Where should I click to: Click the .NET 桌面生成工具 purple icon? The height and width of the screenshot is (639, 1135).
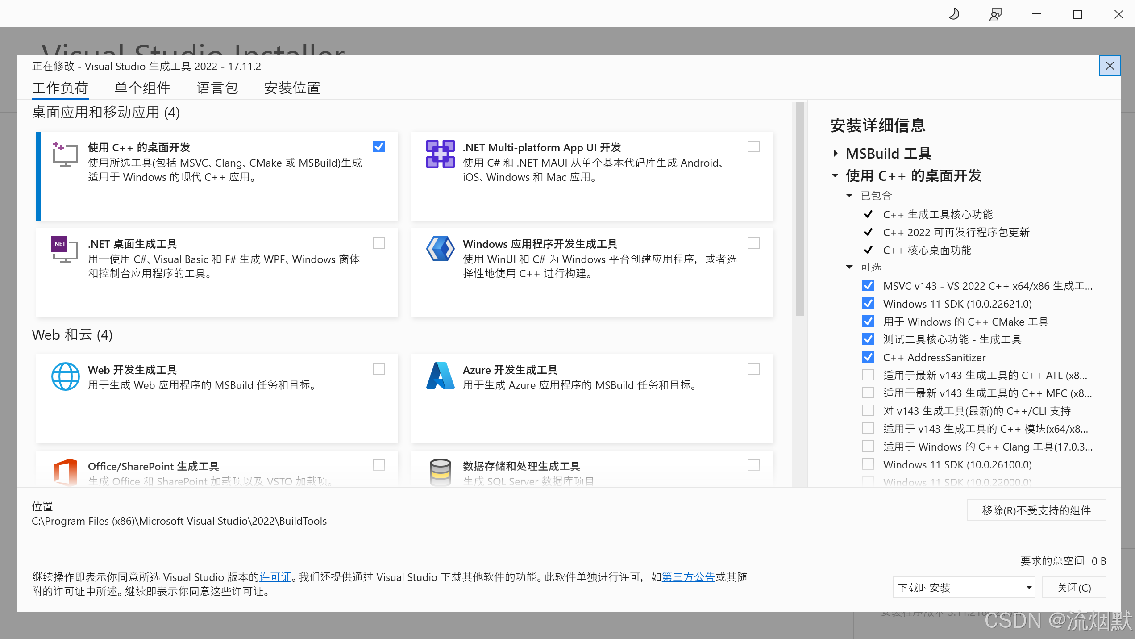tap(59, 245)
